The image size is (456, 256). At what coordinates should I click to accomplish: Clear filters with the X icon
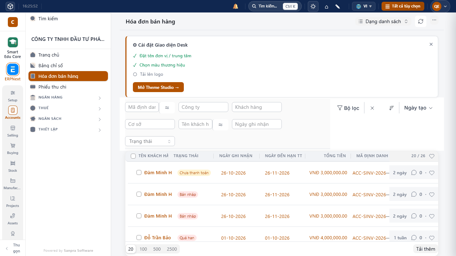[x=372, y=108]
